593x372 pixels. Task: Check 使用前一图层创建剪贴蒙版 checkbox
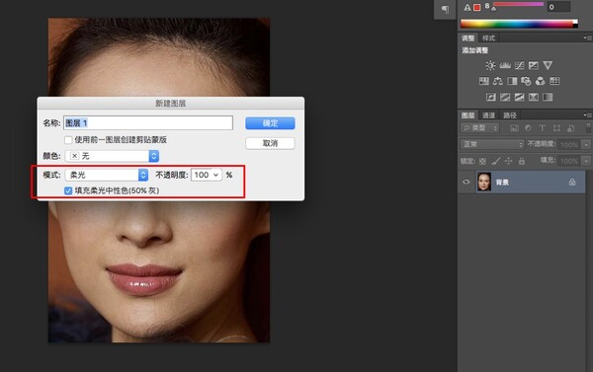[x=68, y=140]
